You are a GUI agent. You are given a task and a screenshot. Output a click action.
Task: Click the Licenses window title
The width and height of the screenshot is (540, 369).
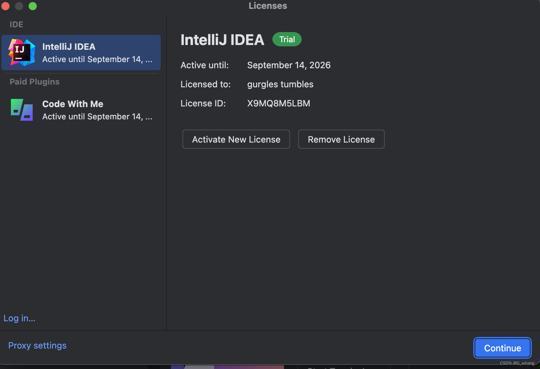tap(268, 6)
